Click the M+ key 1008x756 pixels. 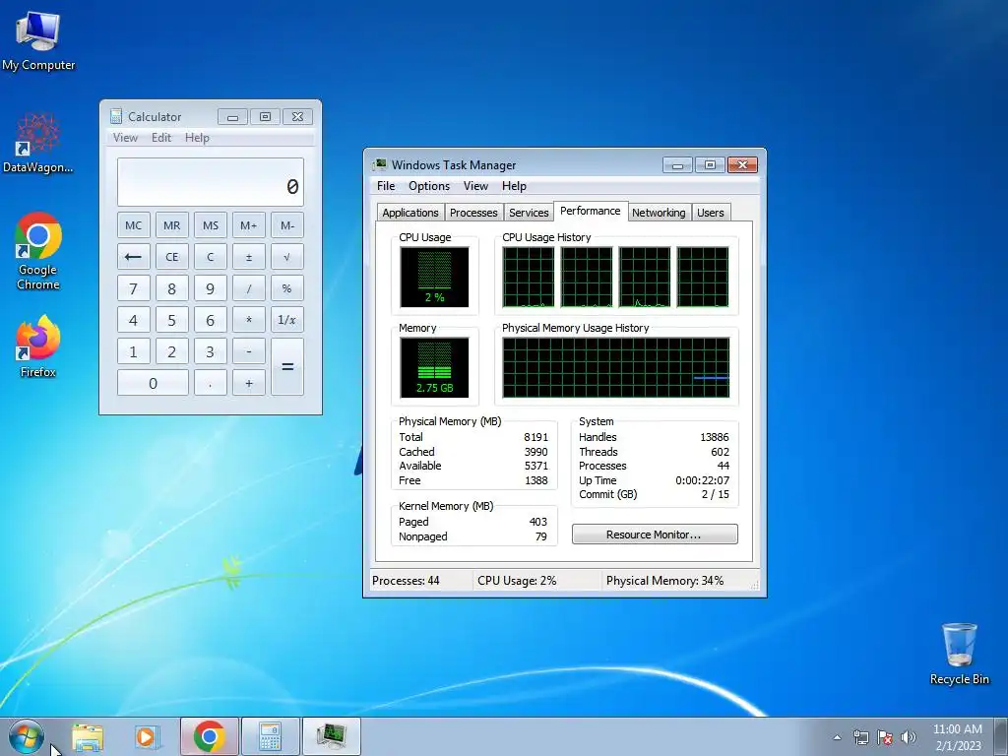249,225
